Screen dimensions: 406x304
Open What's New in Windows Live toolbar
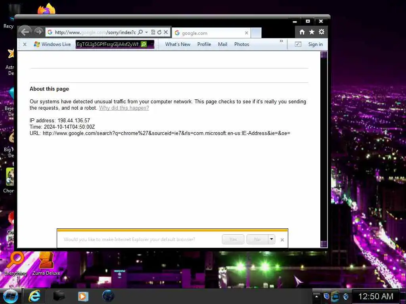pos(178,44)
